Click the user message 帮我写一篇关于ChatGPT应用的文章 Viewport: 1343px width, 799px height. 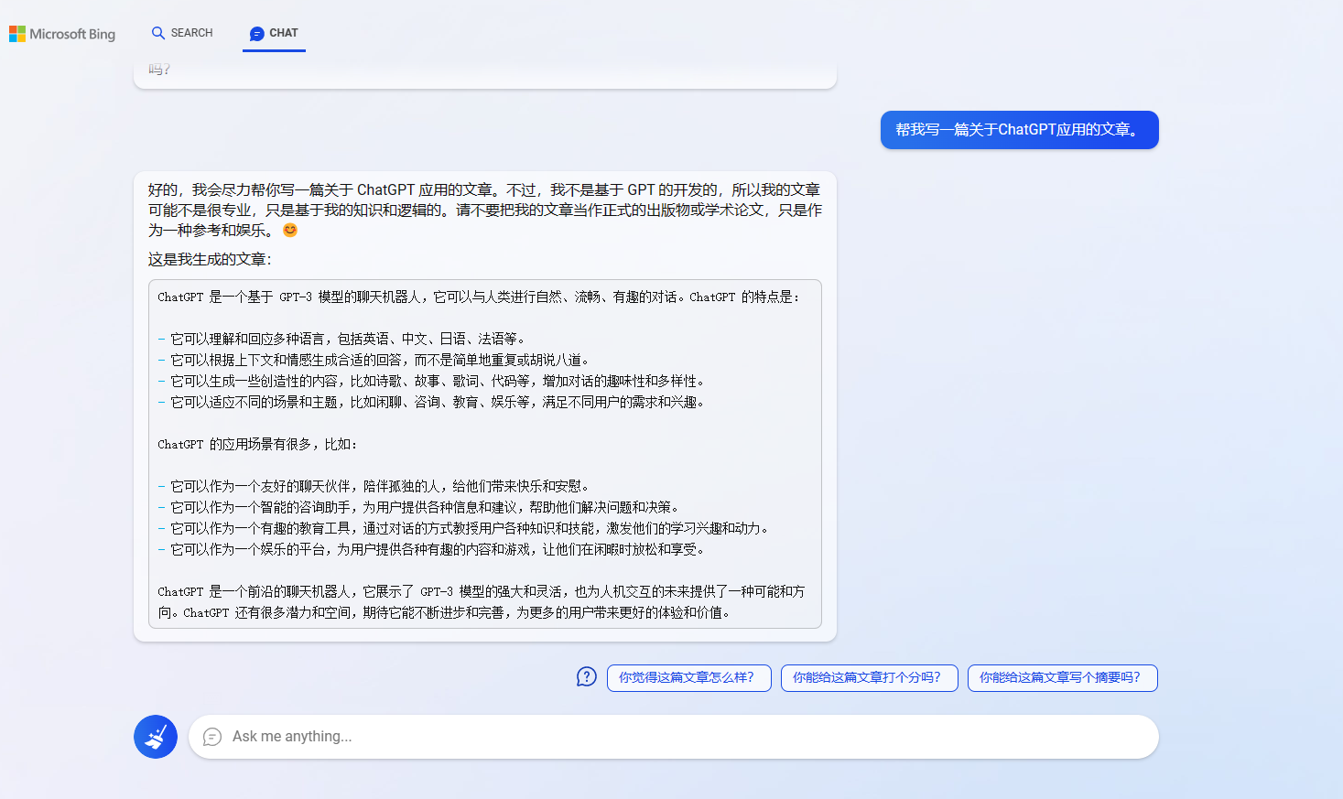(x=1020, y=130)
